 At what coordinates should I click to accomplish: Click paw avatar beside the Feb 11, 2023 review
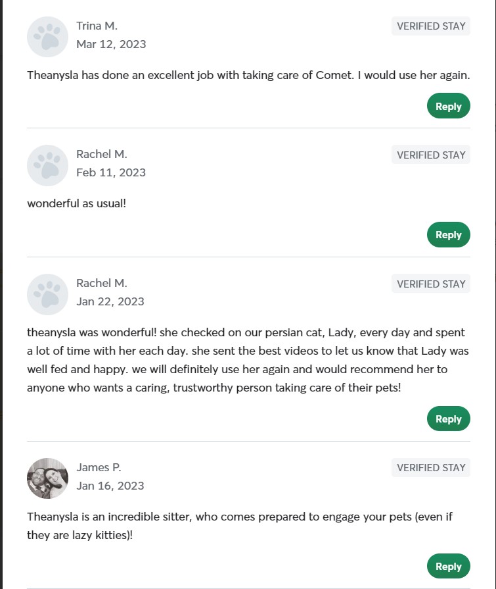(x=47, y=165)
